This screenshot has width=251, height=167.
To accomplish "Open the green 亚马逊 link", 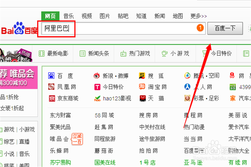I will click(x=193, y=163).
